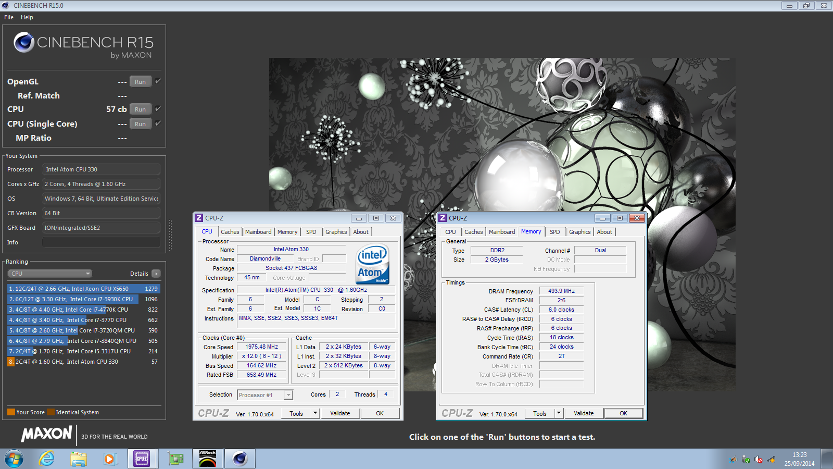Click the Core Speed value 1975.48 MHz
This screenshot has width=833, height=469.
[262, 347]
